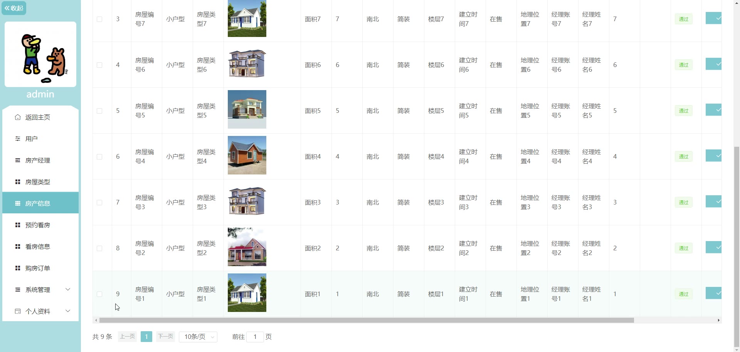Click 通过 status tag in 房屋编号2 row

pos(684,248)
